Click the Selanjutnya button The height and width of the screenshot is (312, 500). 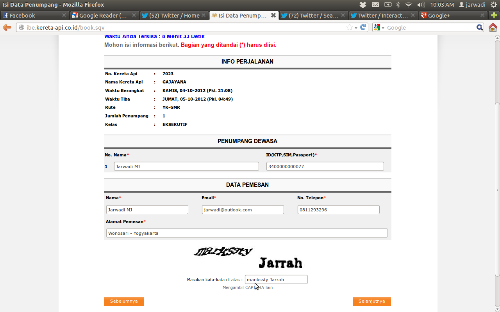(x=371, y=301)
